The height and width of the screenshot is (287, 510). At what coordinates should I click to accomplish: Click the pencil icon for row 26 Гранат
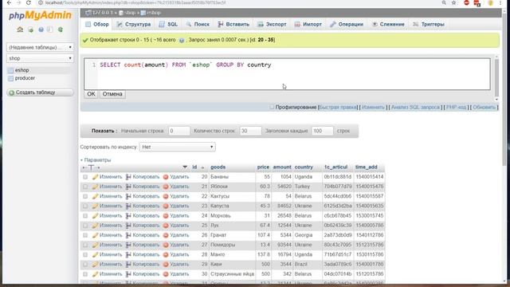tap(95, 235)
